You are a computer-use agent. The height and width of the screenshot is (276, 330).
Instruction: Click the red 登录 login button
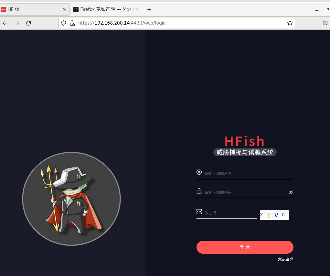[x=245, y=247]
